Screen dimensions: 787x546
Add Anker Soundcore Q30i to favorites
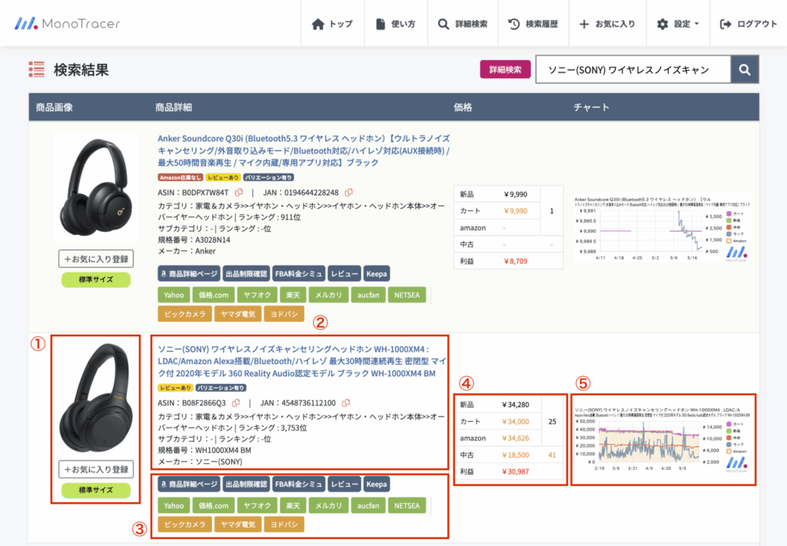click(x=96, y=259)
